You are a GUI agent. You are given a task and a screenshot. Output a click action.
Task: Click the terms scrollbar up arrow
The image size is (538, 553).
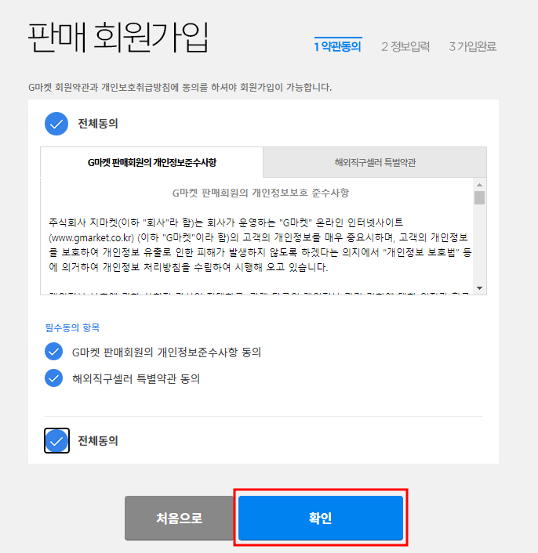pos(479,185)
